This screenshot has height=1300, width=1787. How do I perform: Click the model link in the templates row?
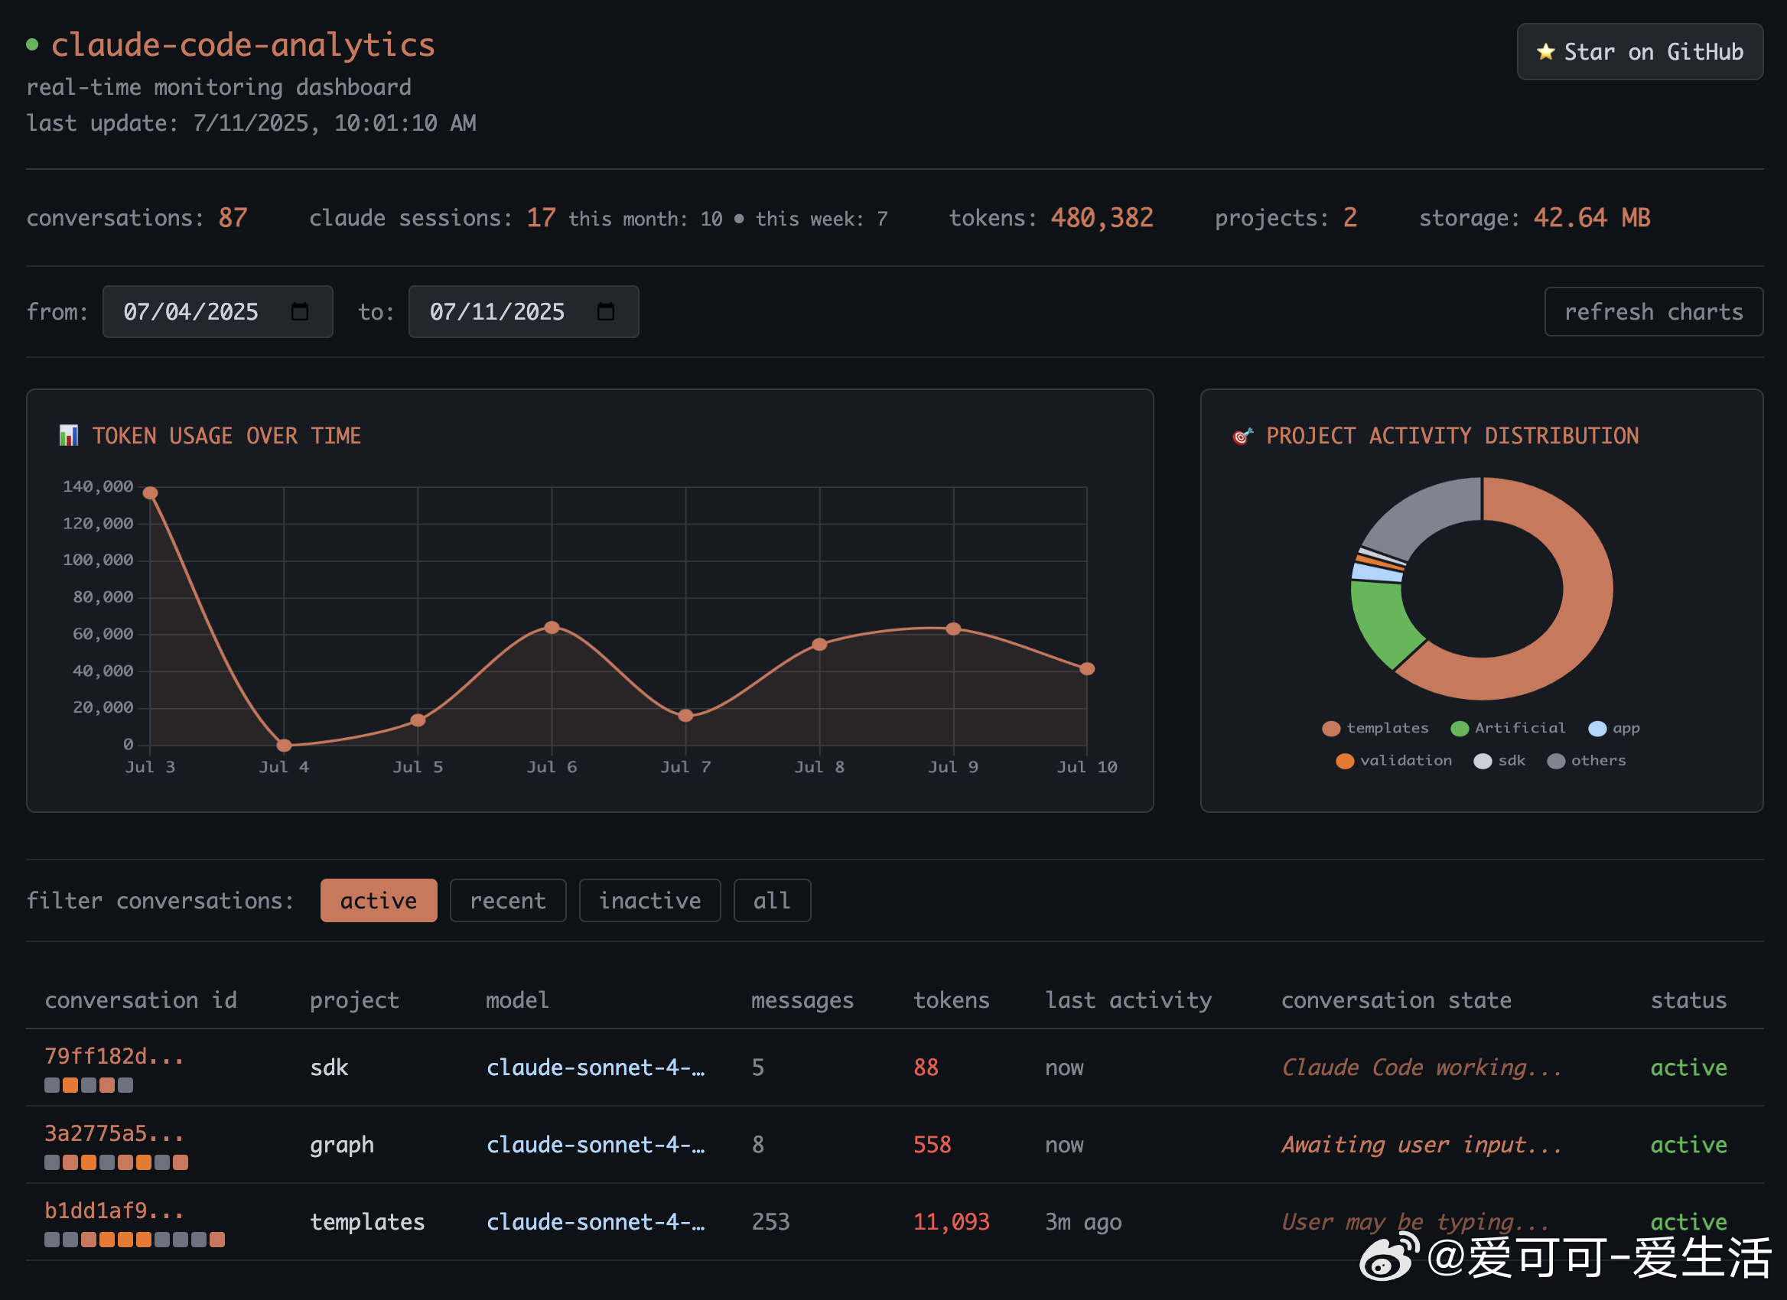tap(596, 1221)
